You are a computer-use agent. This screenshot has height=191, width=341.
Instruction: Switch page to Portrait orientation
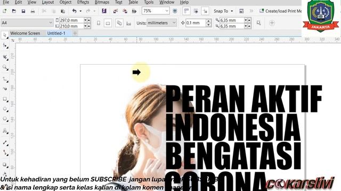coord(99,23)
